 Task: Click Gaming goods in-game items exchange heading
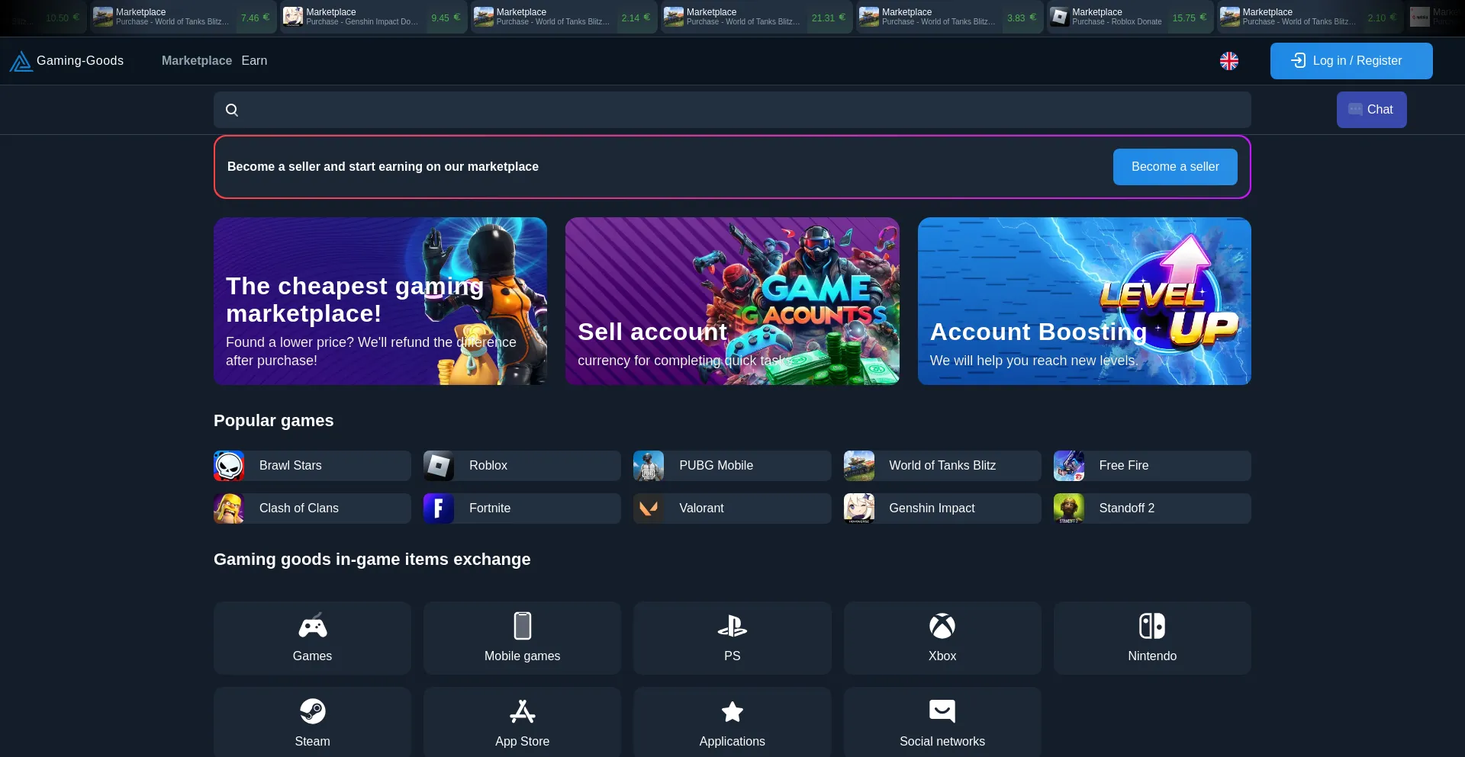[x=372, y=560]
